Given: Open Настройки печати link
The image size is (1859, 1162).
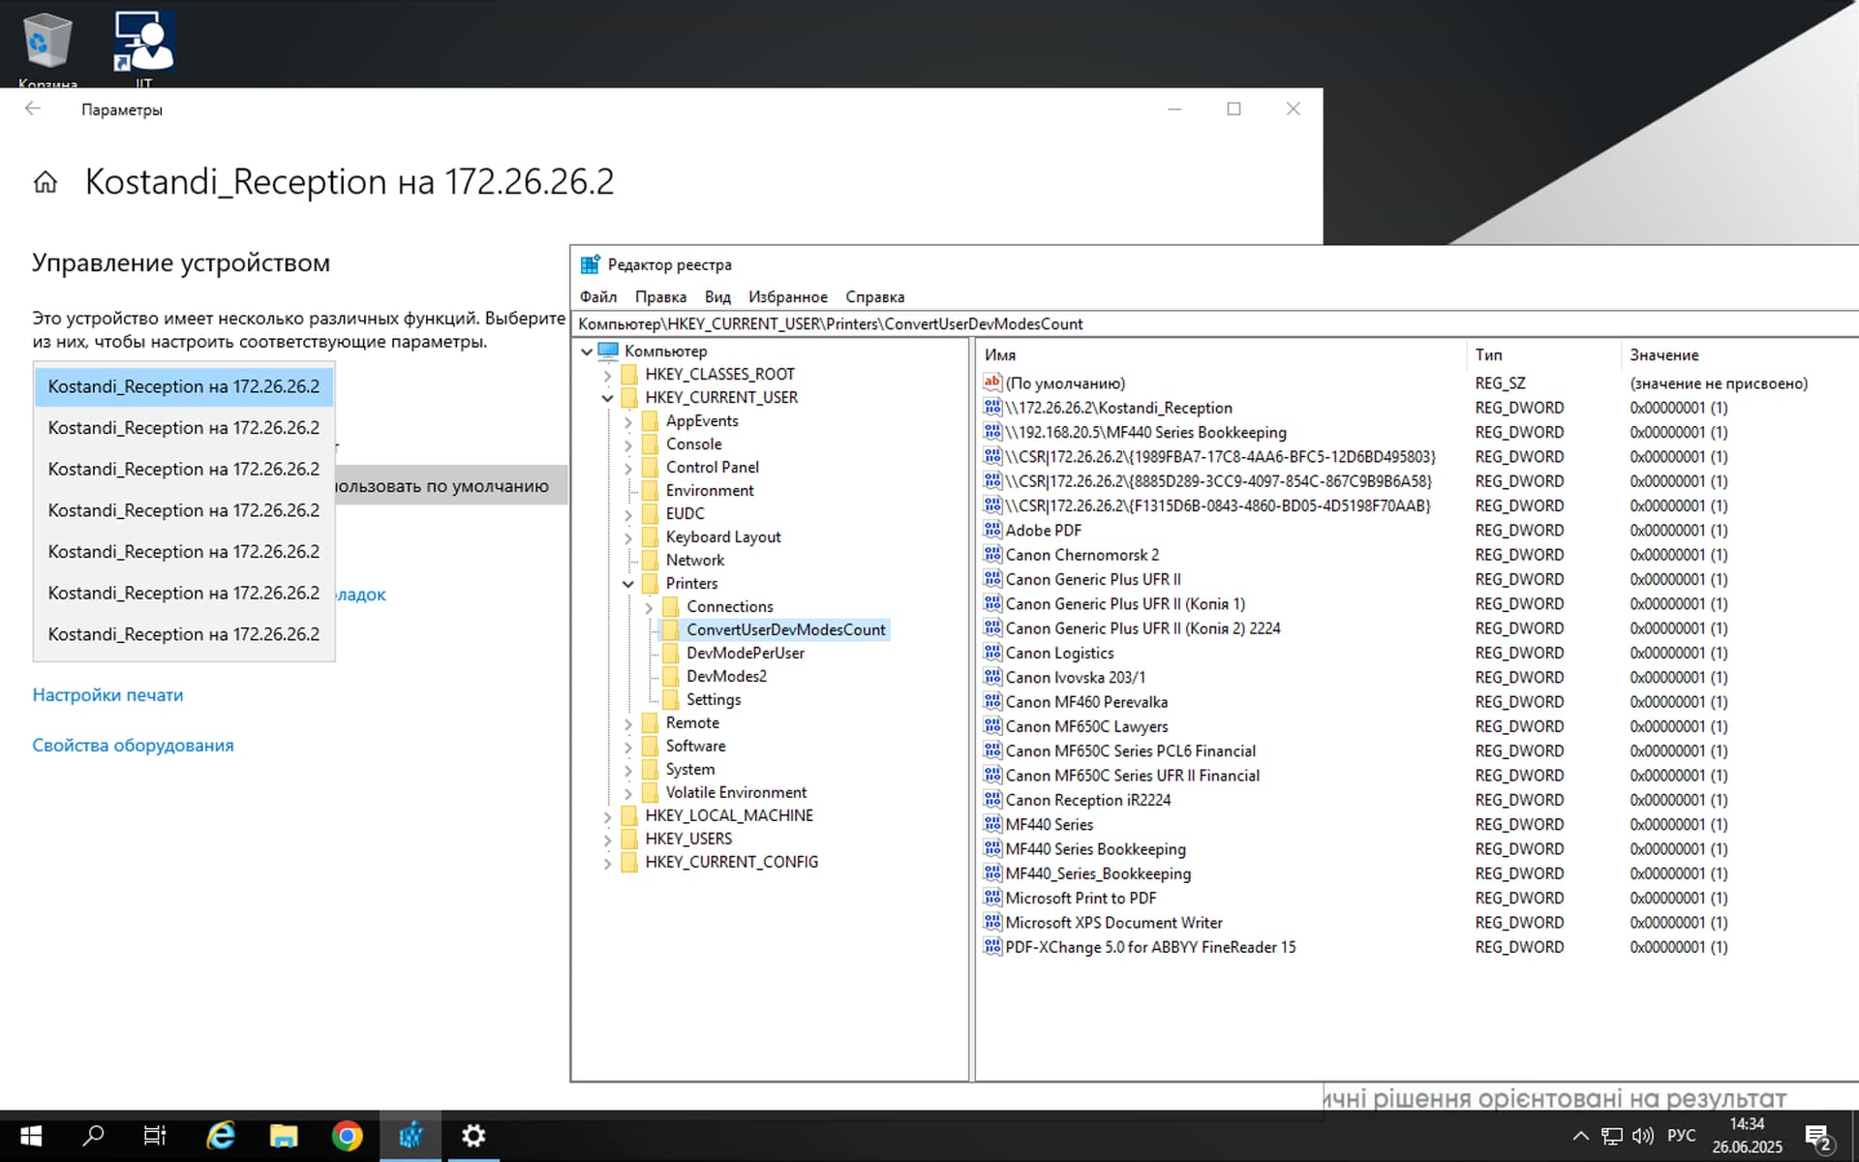Looking at the screenshot, I should 107,694.
